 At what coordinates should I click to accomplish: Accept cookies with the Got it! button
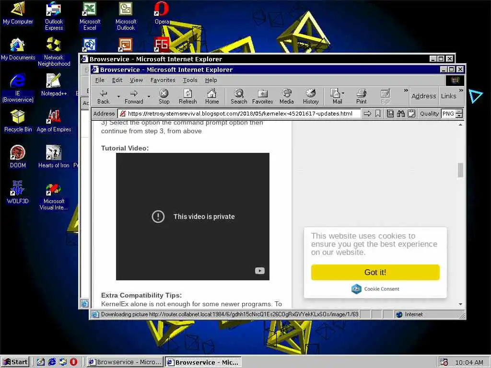pyautogui.click(x=375, y=272)
